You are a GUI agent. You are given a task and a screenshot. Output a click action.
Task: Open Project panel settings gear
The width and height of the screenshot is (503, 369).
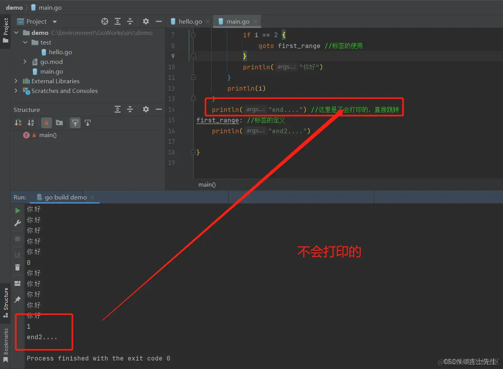coord(146,21)
